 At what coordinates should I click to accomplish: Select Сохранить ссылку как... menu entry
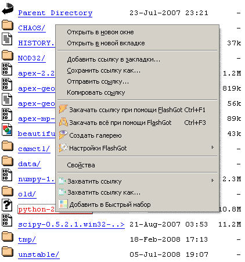(x=103, y=70)
